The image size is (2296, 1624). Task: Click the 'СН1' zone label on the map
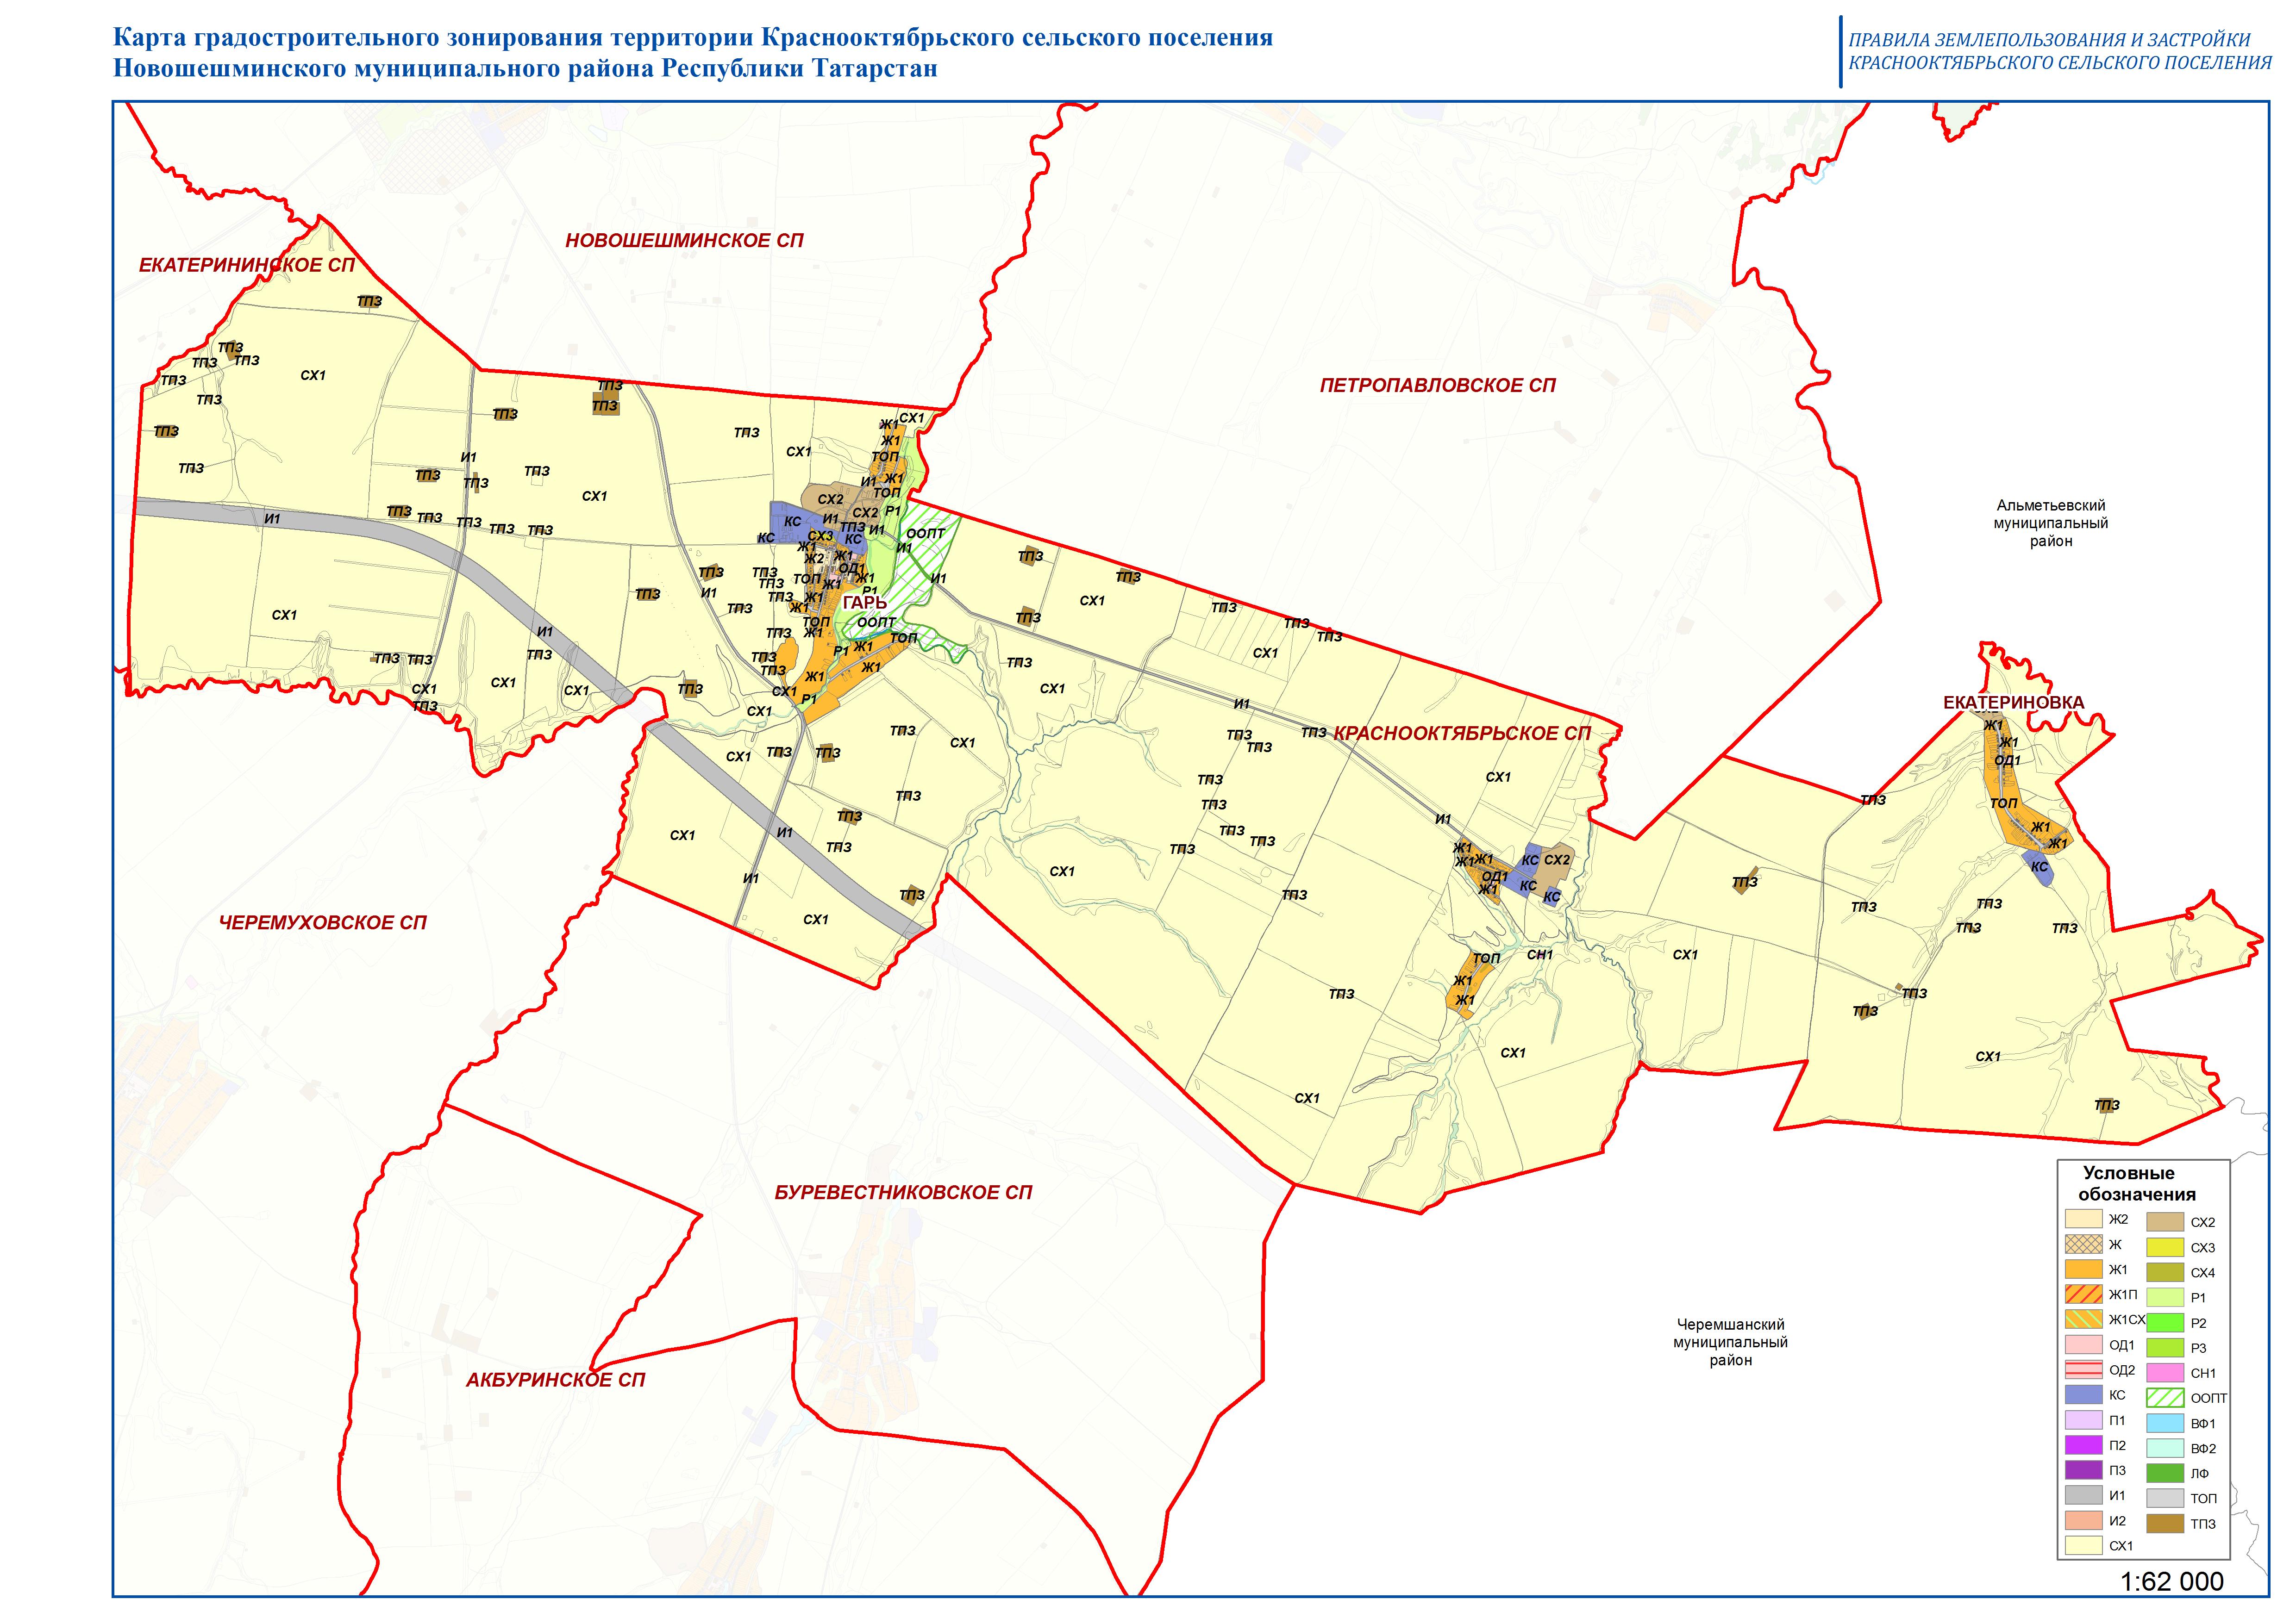click(1539, 955)
